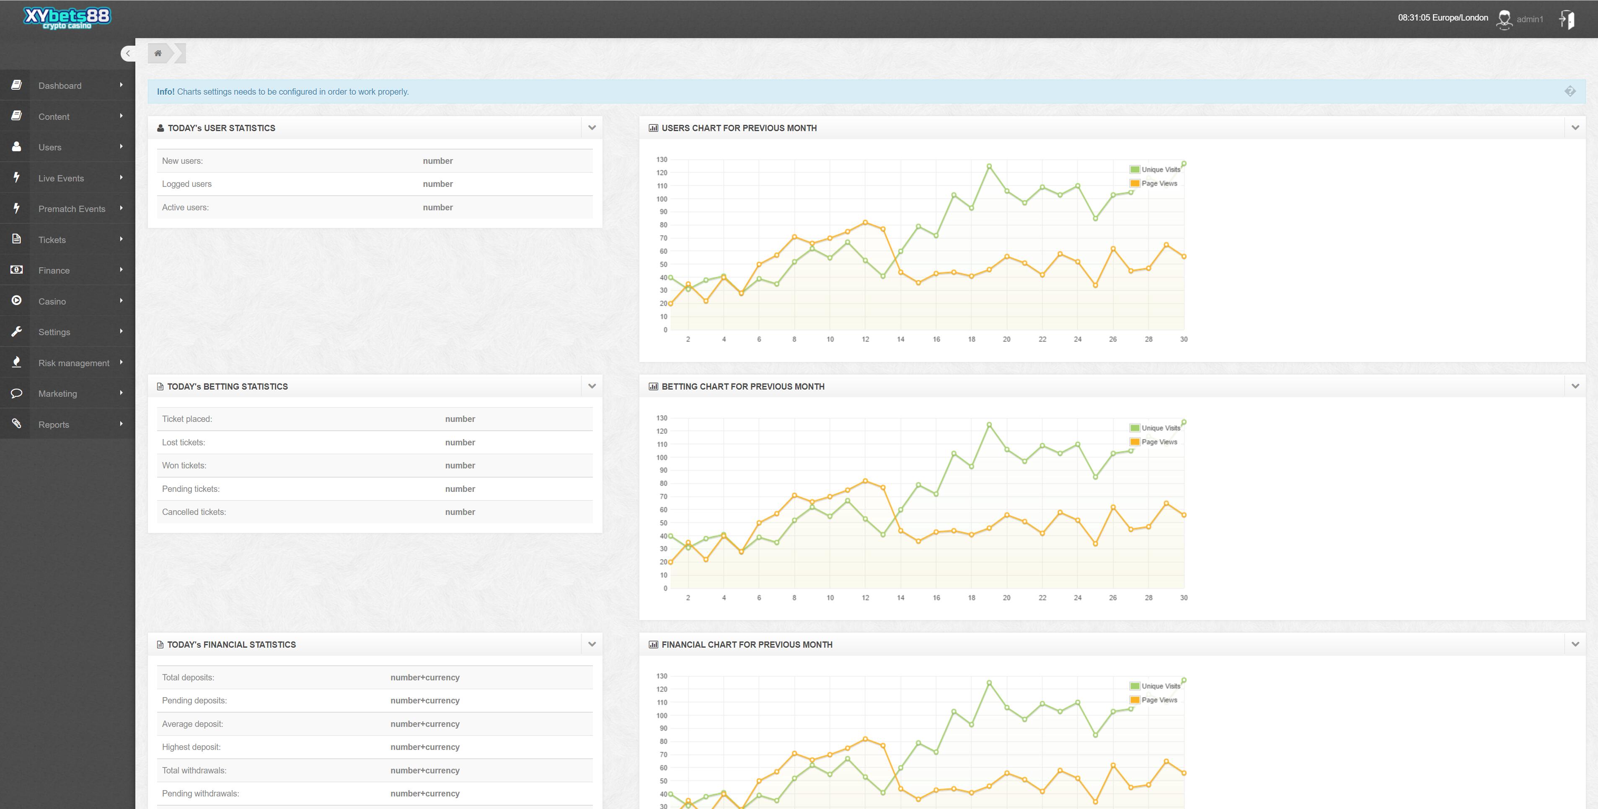Dismiss the Charts settings info banner

tap(1570, 91)
